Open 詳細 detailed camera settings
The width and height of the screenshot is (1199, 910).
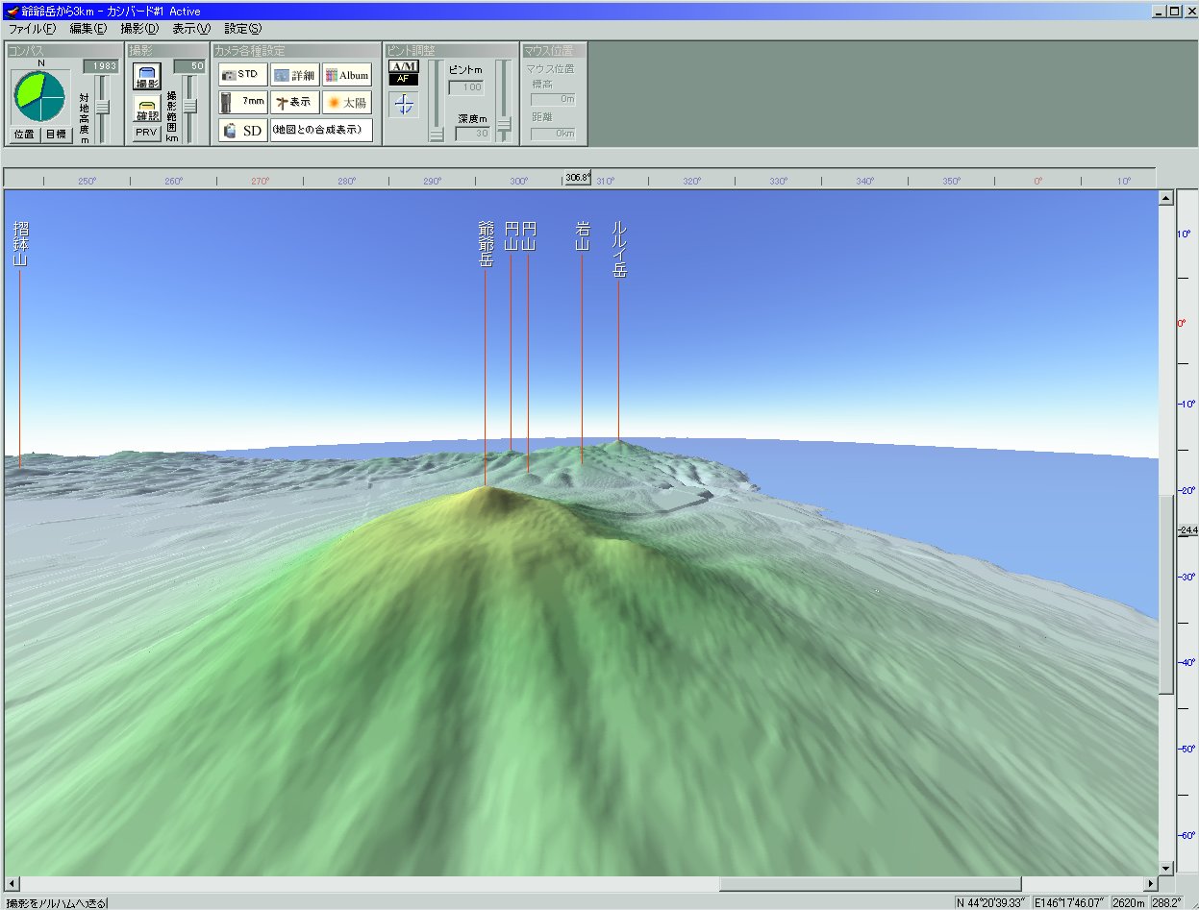(294, 75)
